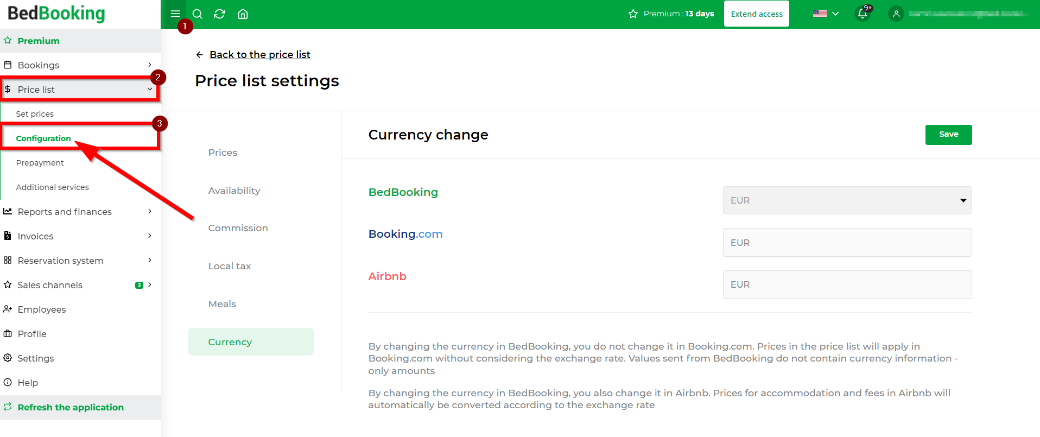
Task: Open the BedBooking currency EUR dropdown
Action: (x=847, y=200)
